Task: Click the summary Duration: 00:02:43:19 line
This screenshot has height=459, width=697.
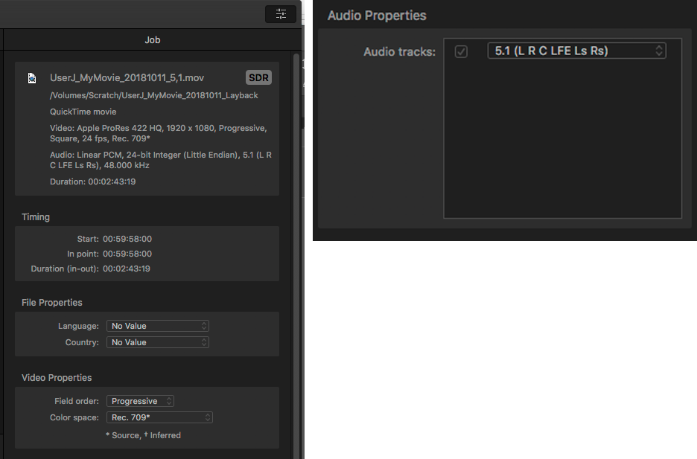Action: [x=92, y=182]
